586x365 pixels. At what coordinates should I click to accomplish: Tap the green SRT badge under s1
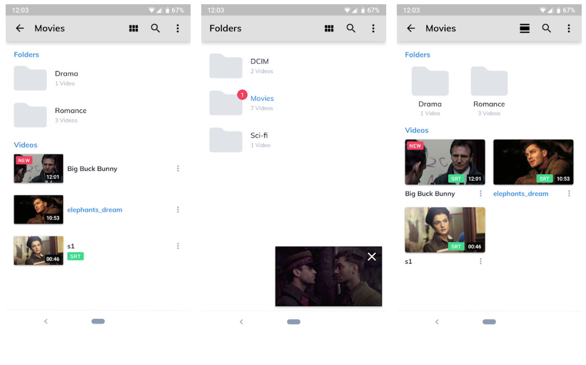click(75, 256)
